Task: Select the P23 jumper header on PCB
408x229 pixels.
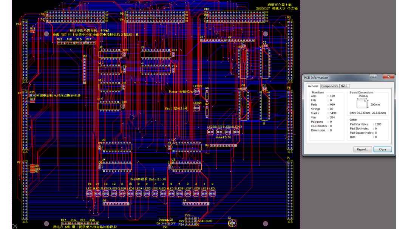Action: (x=191, y=218)
